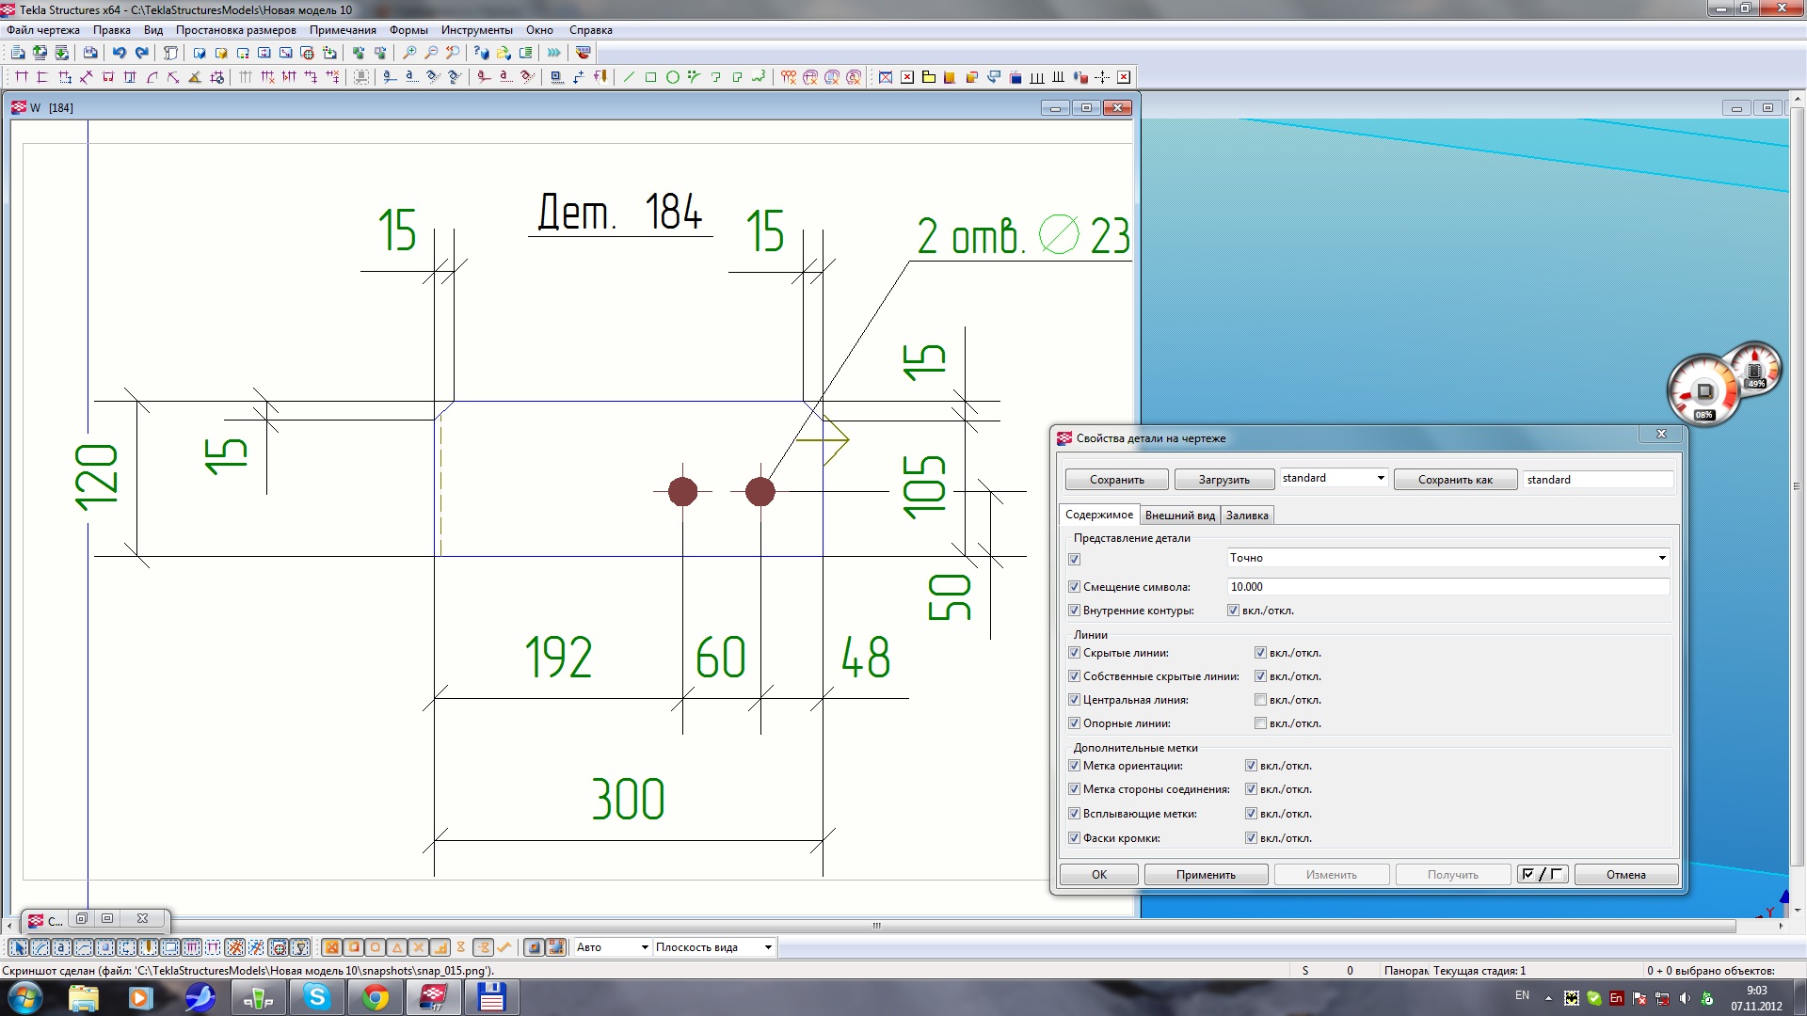Open Chrome from the taskbar
Viewport: 1807px width, 1016px height.
[376, 997]
